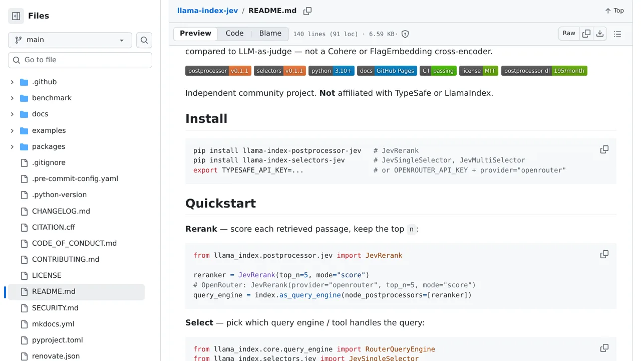Open the CITATION.cff file
The width and height of the screenshot is (641, 361).
(54, 228)
